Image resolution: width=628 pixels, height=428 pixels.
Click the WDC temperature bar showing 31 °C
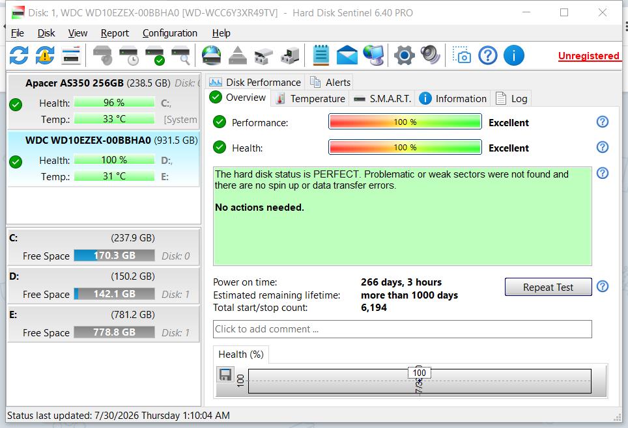[x=114, y=176]
